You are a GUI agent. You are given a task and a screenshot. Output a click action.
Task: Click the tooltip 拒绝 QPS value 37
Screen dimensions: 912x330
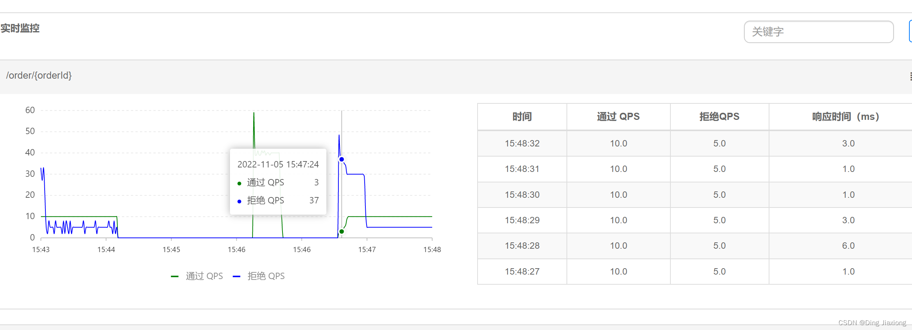coord(314,200)
